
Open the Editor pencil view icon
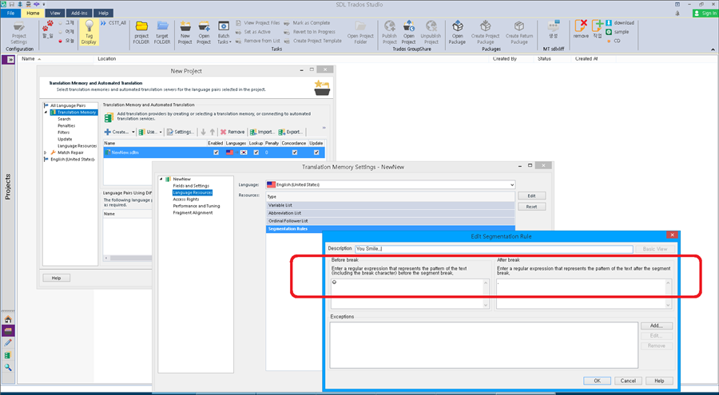point(8,343)
